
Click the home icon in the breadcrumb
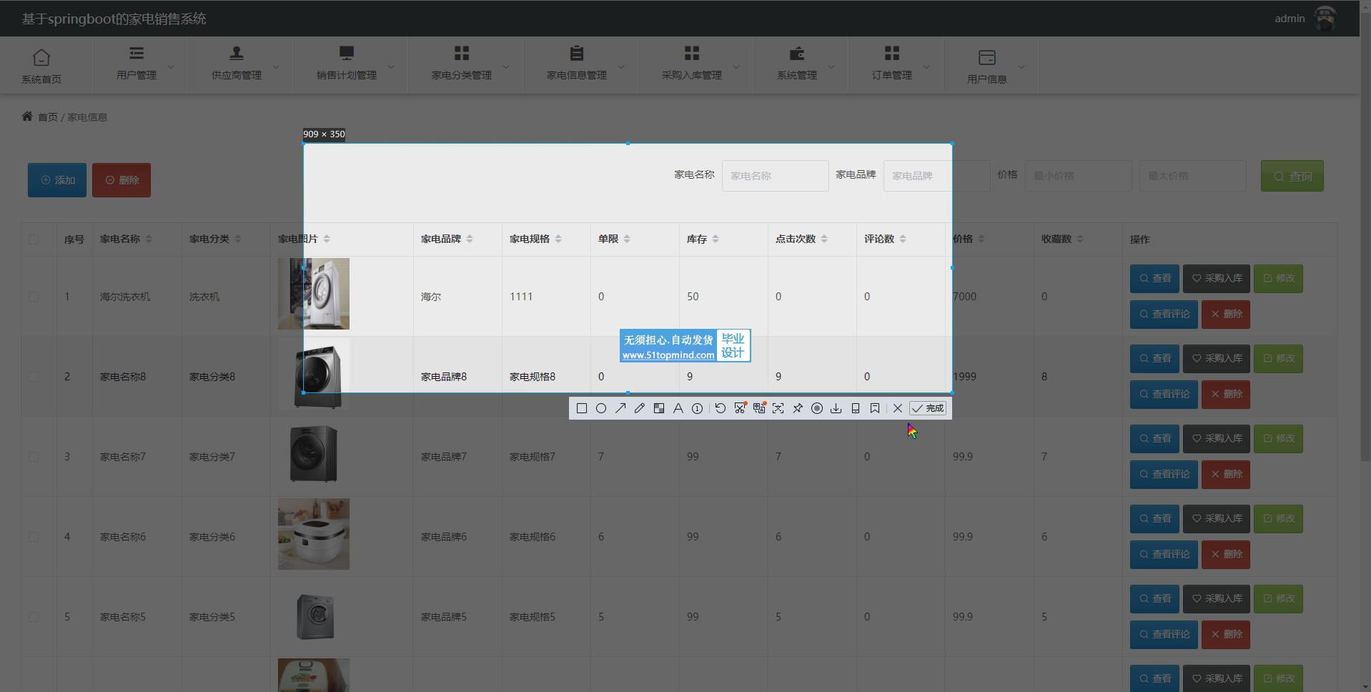point(27,116)
